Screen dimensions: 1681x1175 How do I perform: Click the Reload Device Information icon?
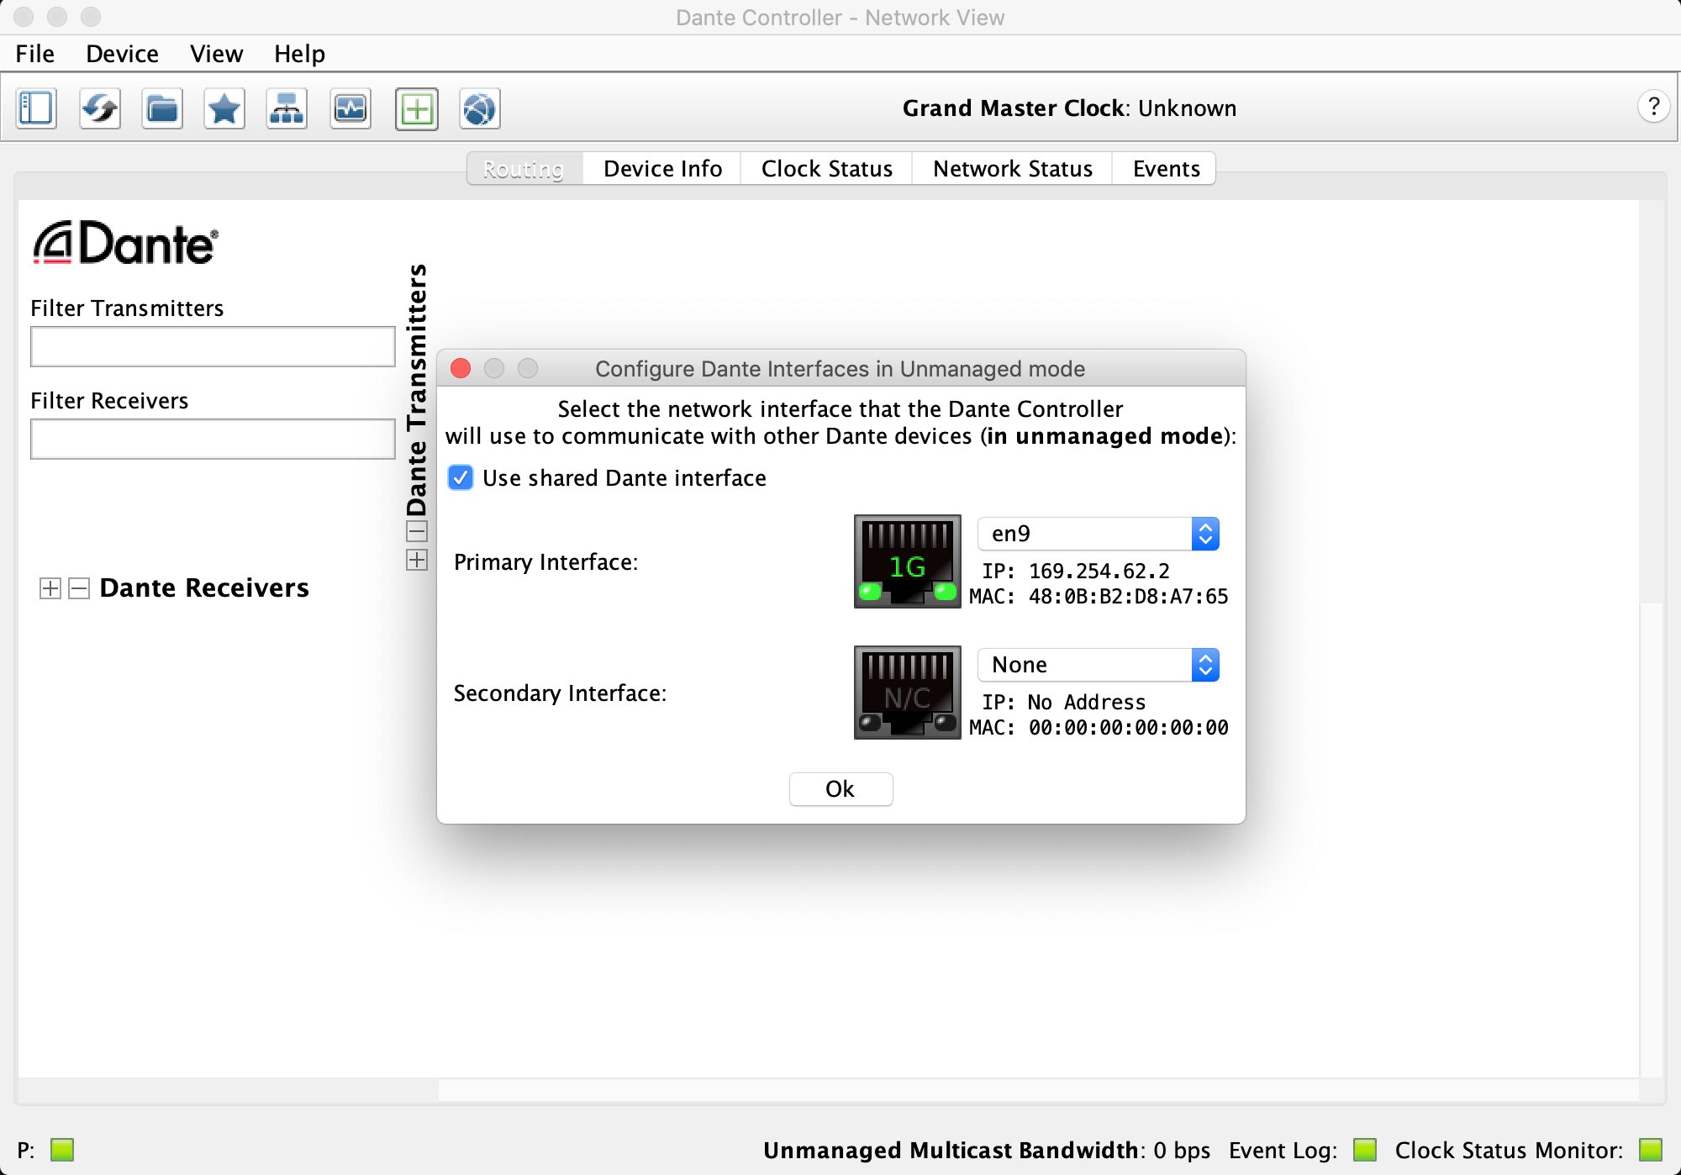pos(100,108)
